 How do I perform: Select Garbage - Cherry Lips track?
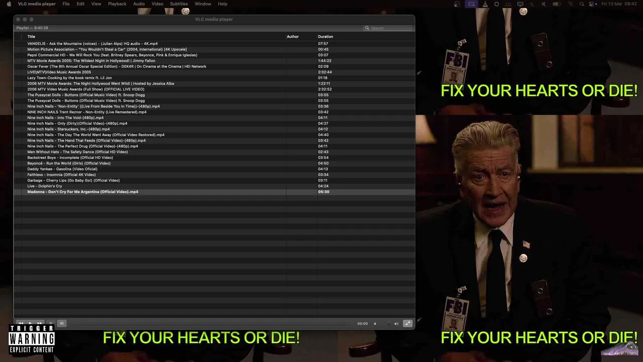(x=215, y=180)
